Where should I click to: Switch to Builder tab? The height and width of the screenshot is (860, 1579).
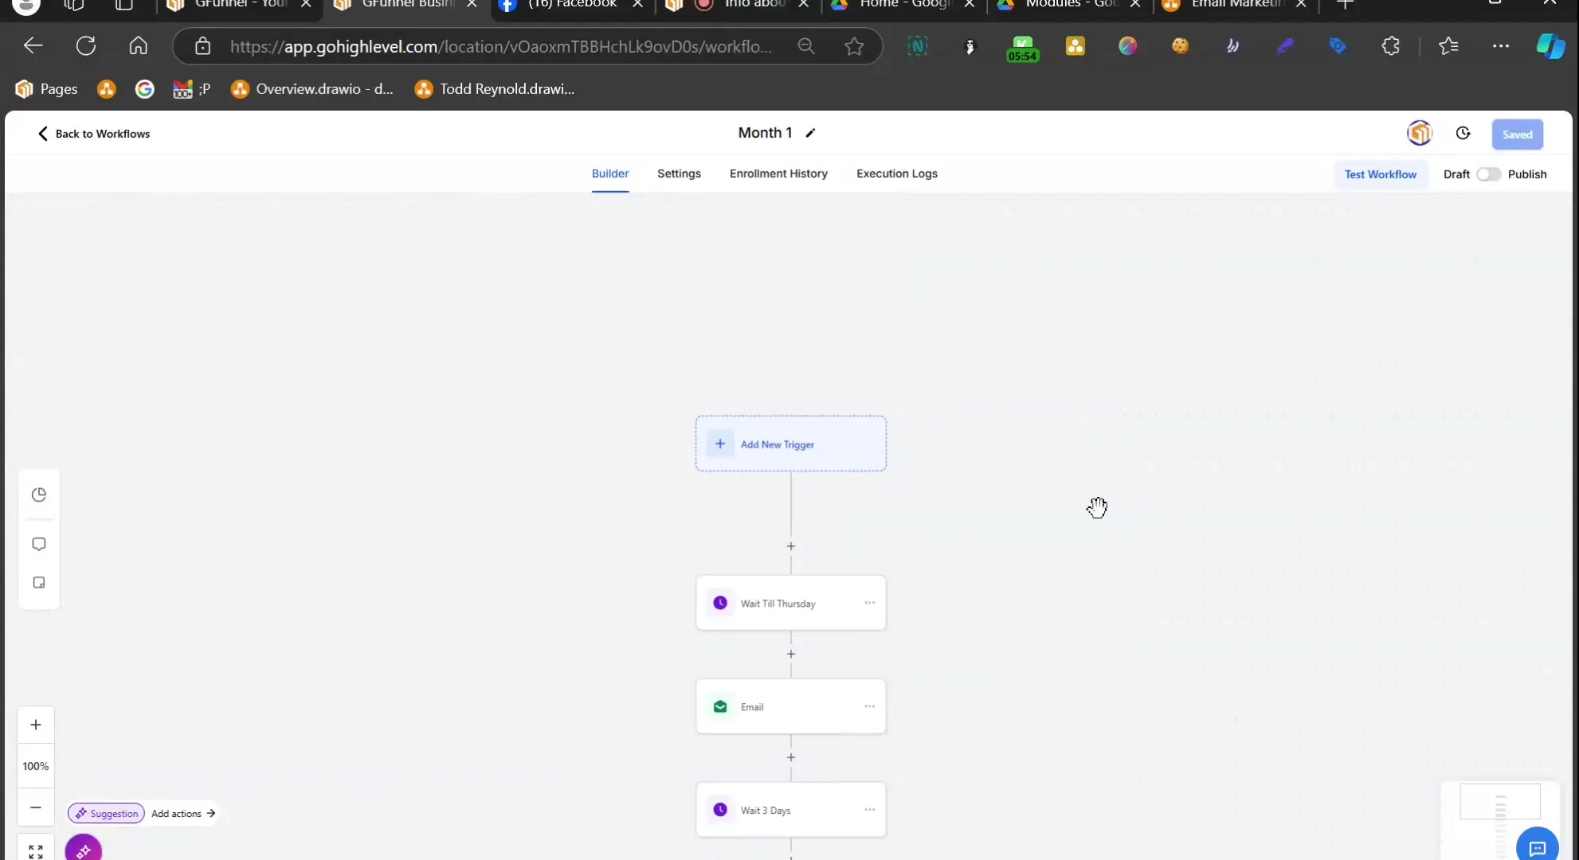click(609, 174)
